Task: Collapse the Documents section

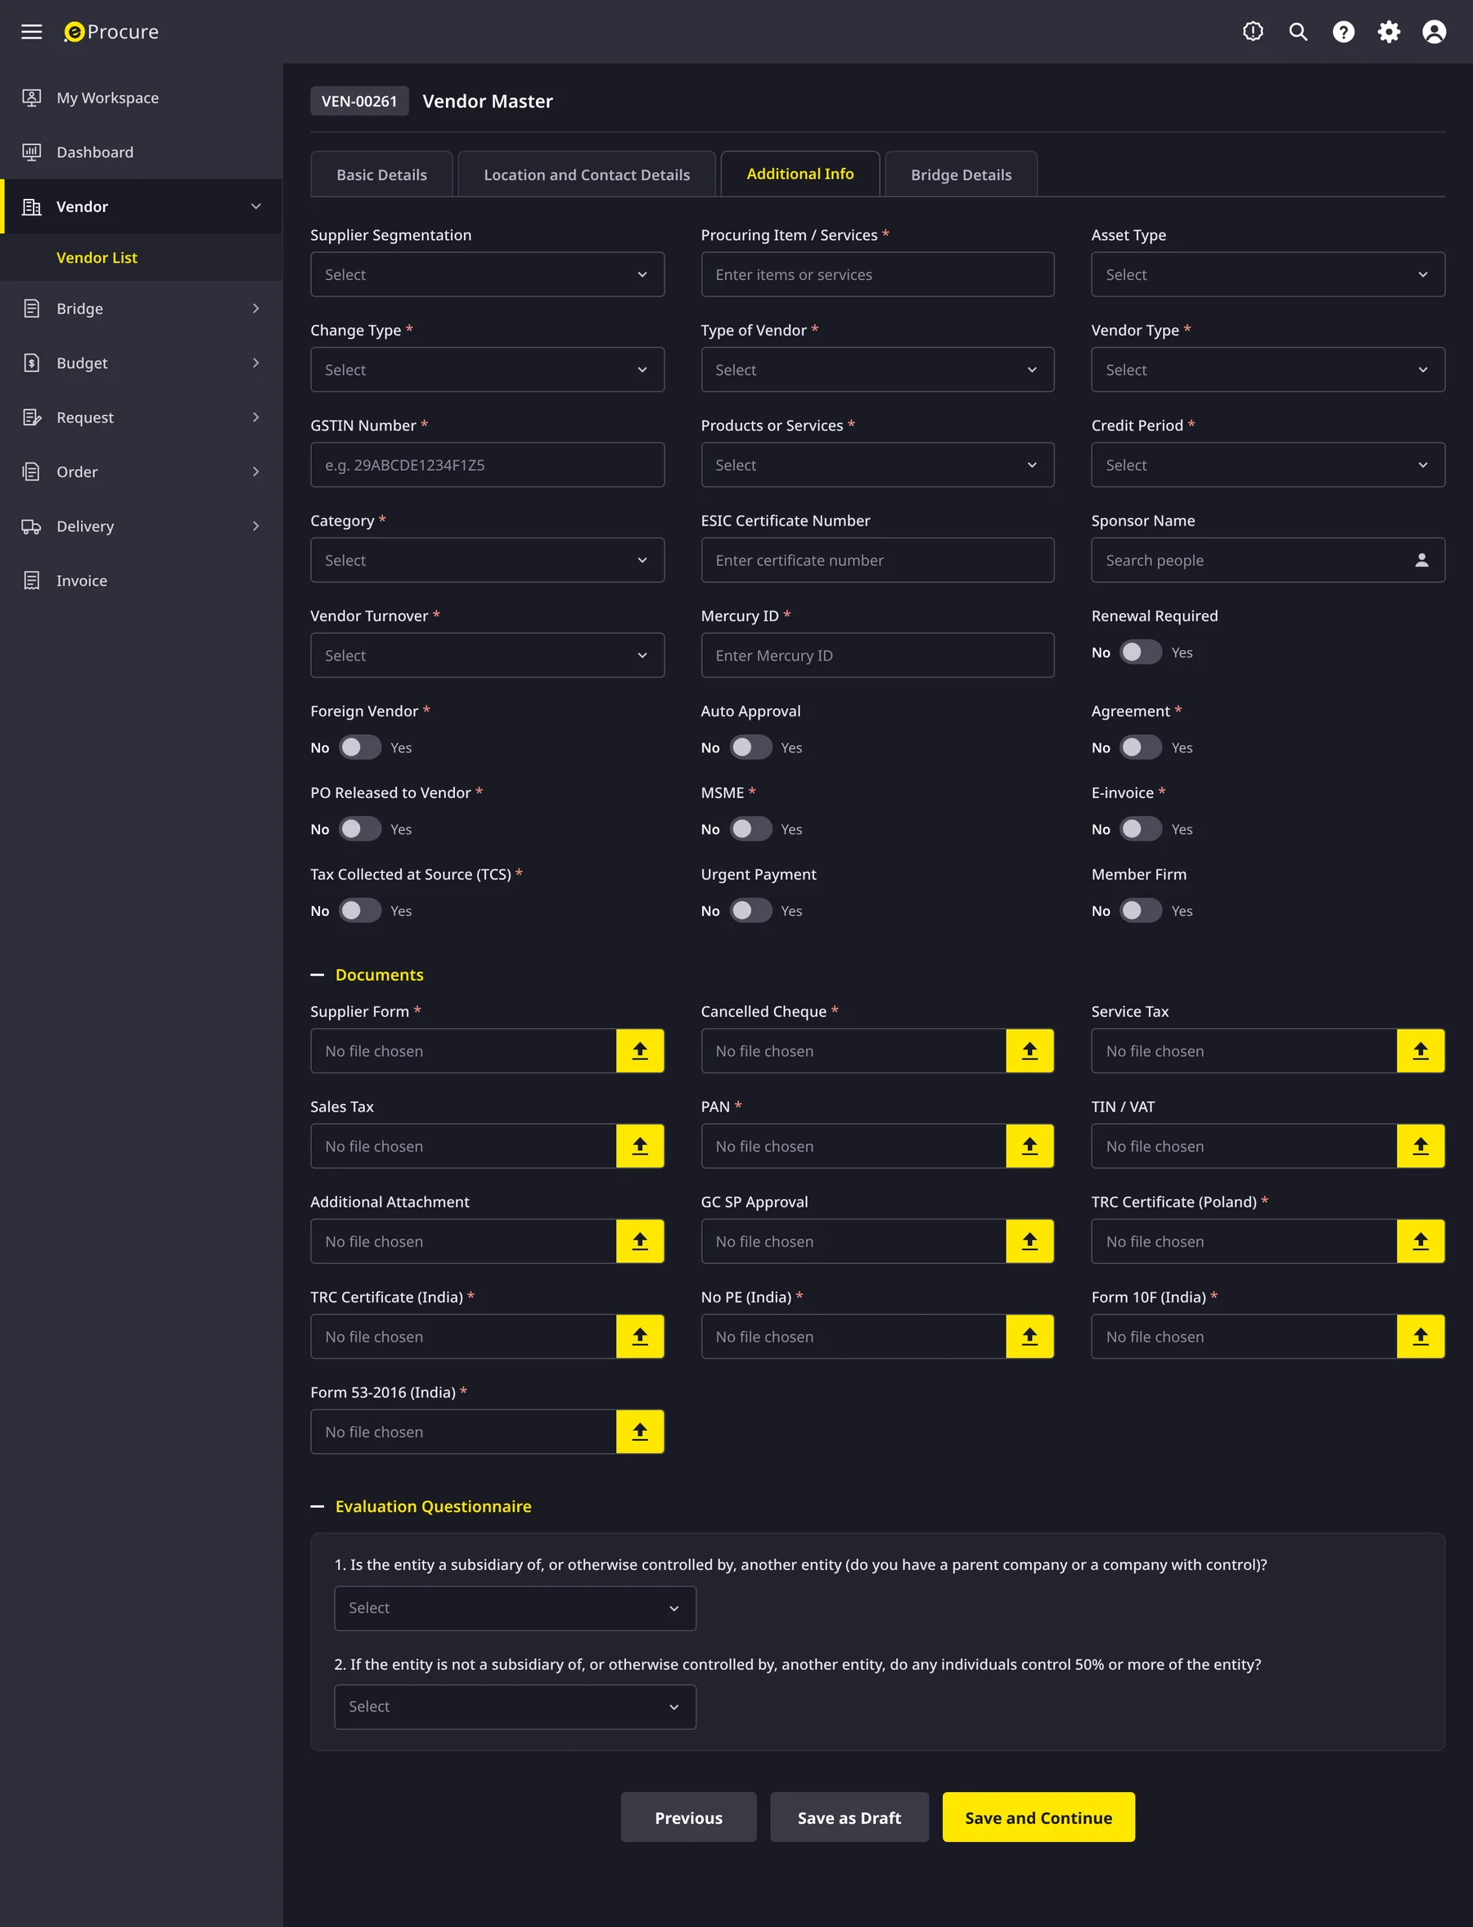Action: 318,974
